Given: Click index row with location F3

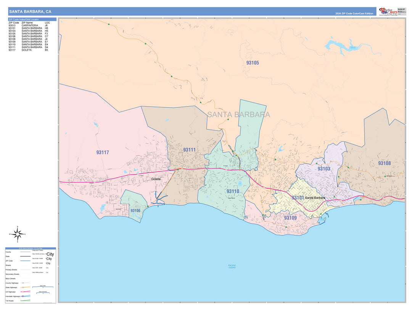Looking at the screenshot, I should [x=28, y=34].
